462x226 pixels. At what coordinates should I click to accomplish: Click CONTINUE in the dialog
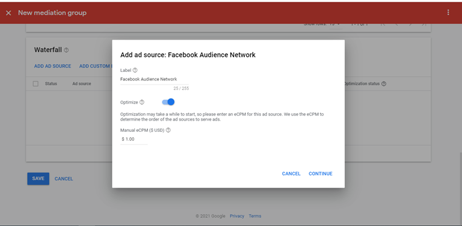coord(320,174)
